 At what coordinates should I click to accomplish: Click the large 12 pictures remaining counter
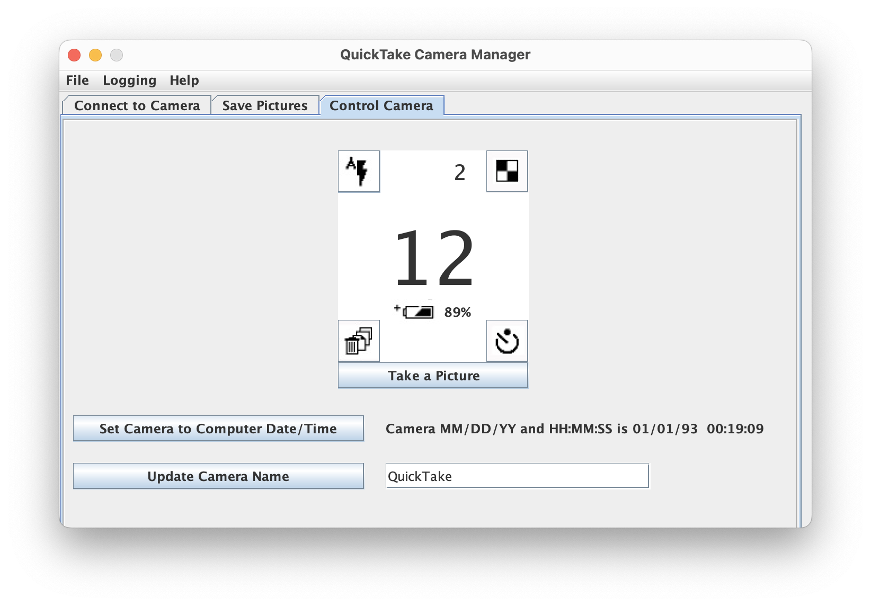433,259
